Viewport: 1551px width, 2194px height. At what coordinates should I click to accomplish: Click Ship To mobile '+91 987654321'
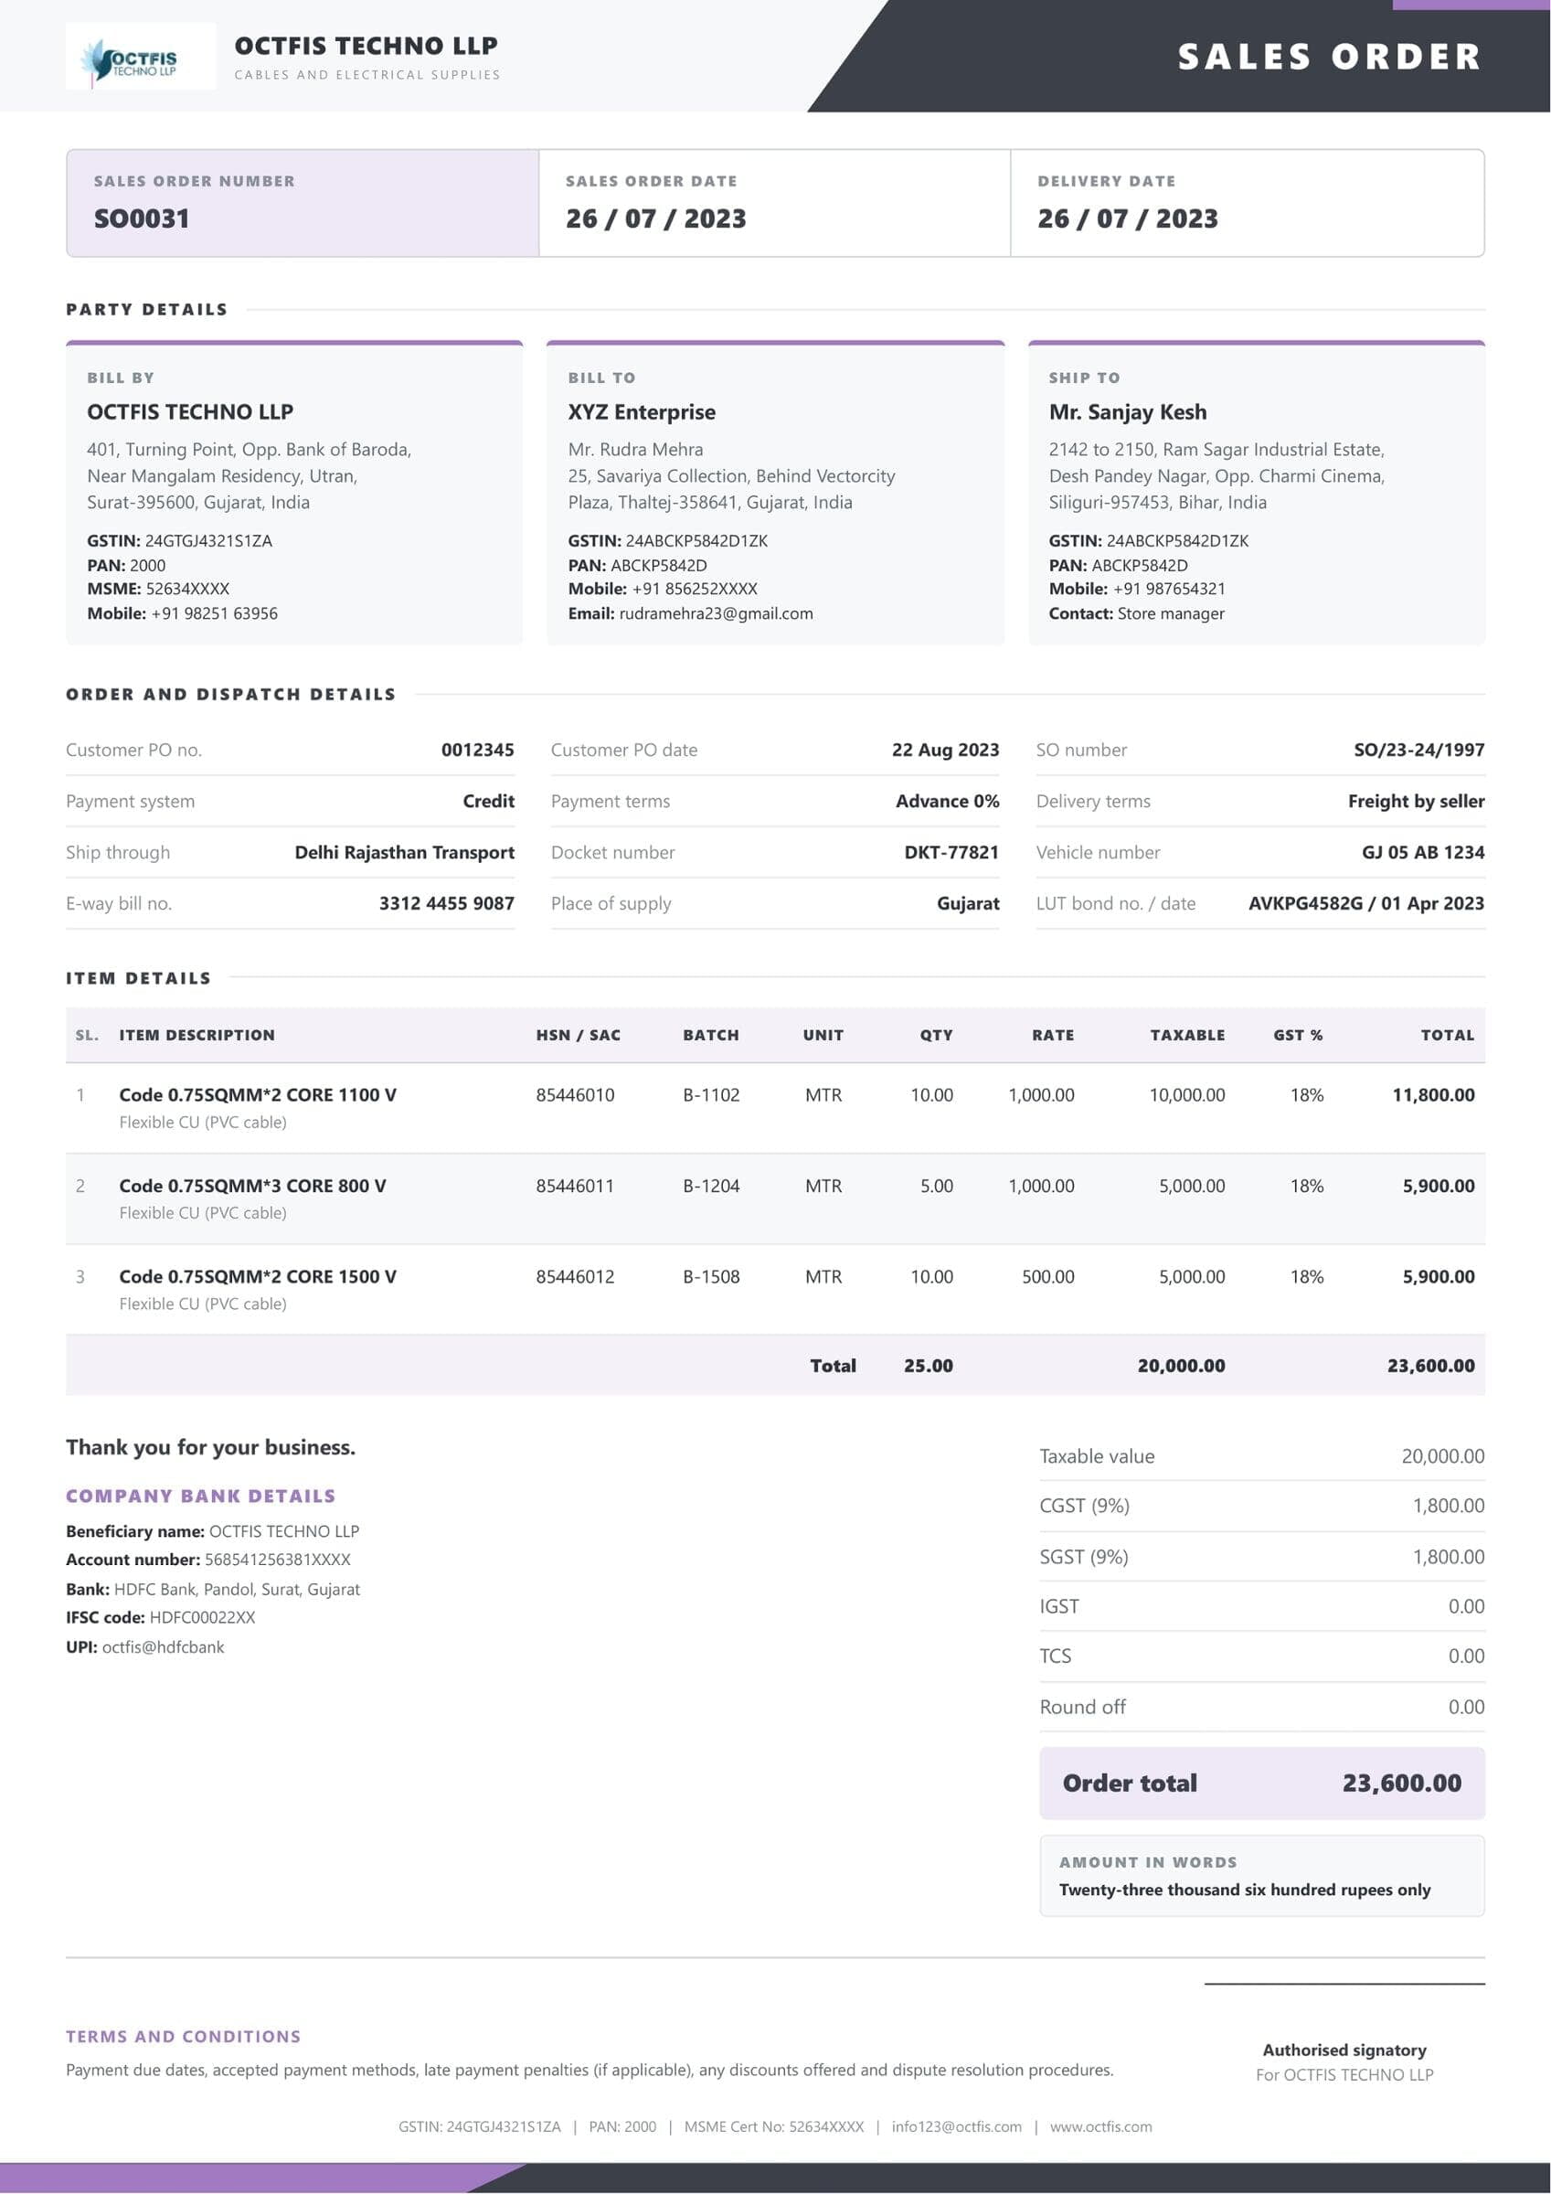click(1169, 589)
